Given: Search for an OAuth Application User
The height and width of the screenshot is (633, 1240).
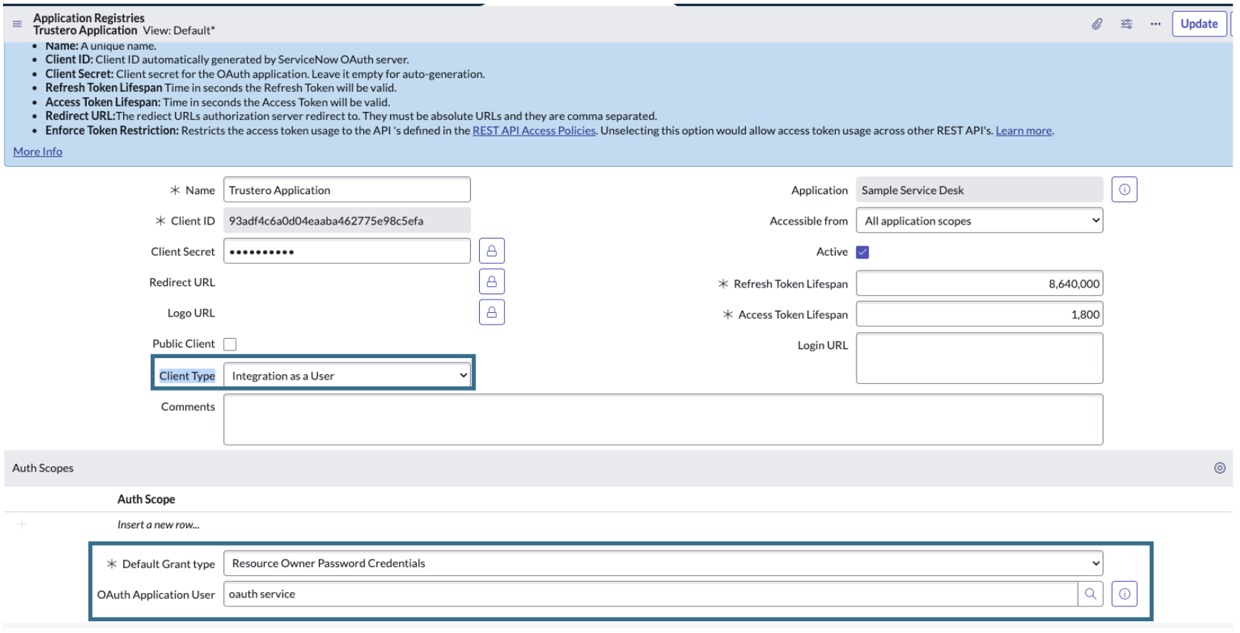Looking at the screenshot, I should pos(1090,594).
